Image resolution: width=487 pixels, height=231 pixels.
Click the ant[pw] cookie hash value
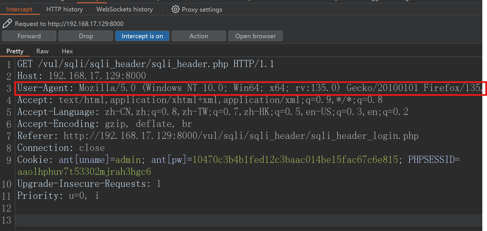295,160
